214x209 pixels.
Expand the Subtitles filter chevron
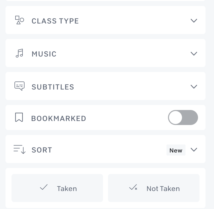(194, 86)
